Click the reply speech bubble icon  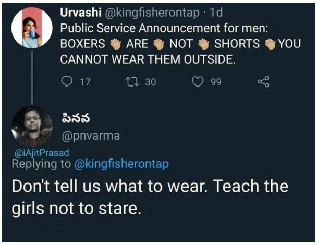click(68, 81)
